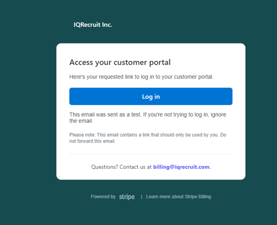Open the billing@iqrecruit.com email link
277x225 pixels.
pos(181,167)
